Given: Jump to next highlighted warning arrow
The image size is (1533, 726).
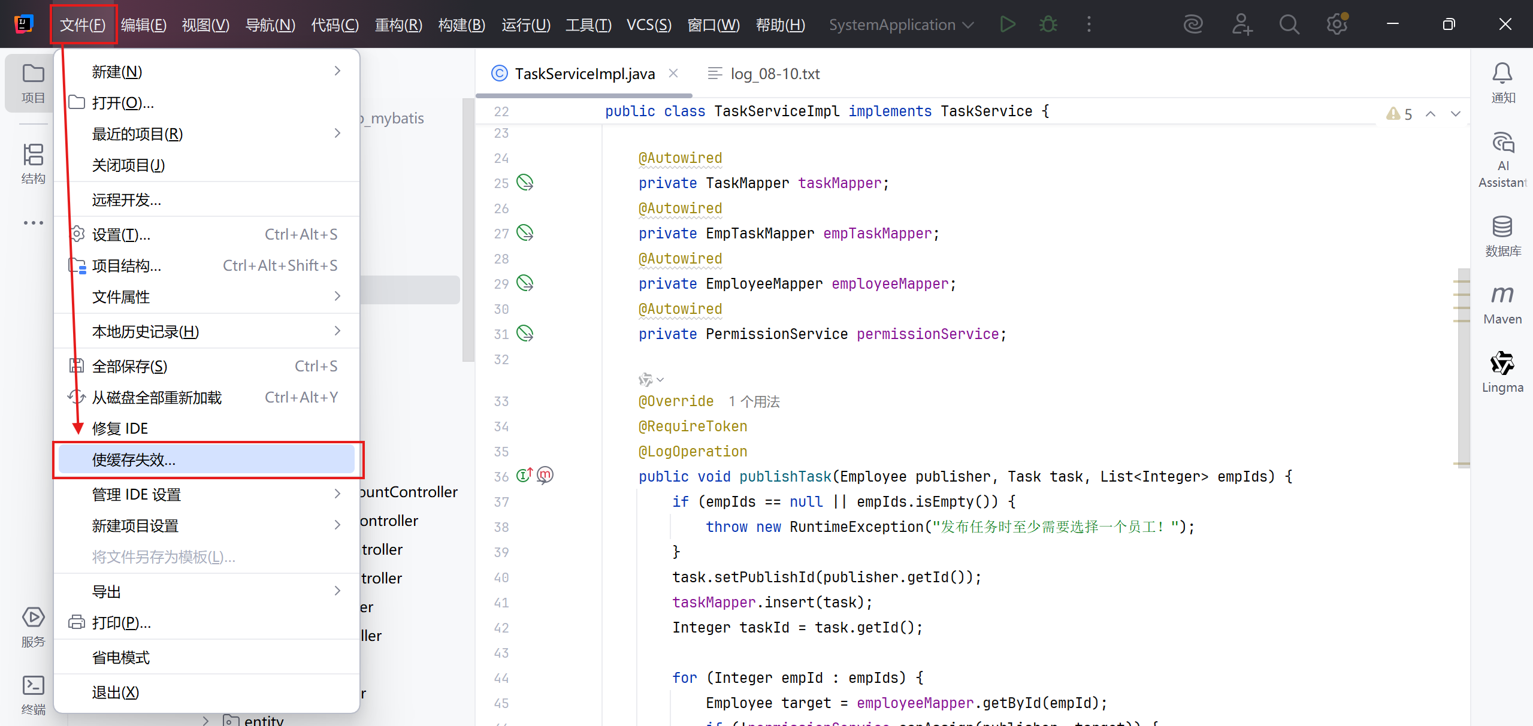Looking at the screenshot, I should point(1456,114).
